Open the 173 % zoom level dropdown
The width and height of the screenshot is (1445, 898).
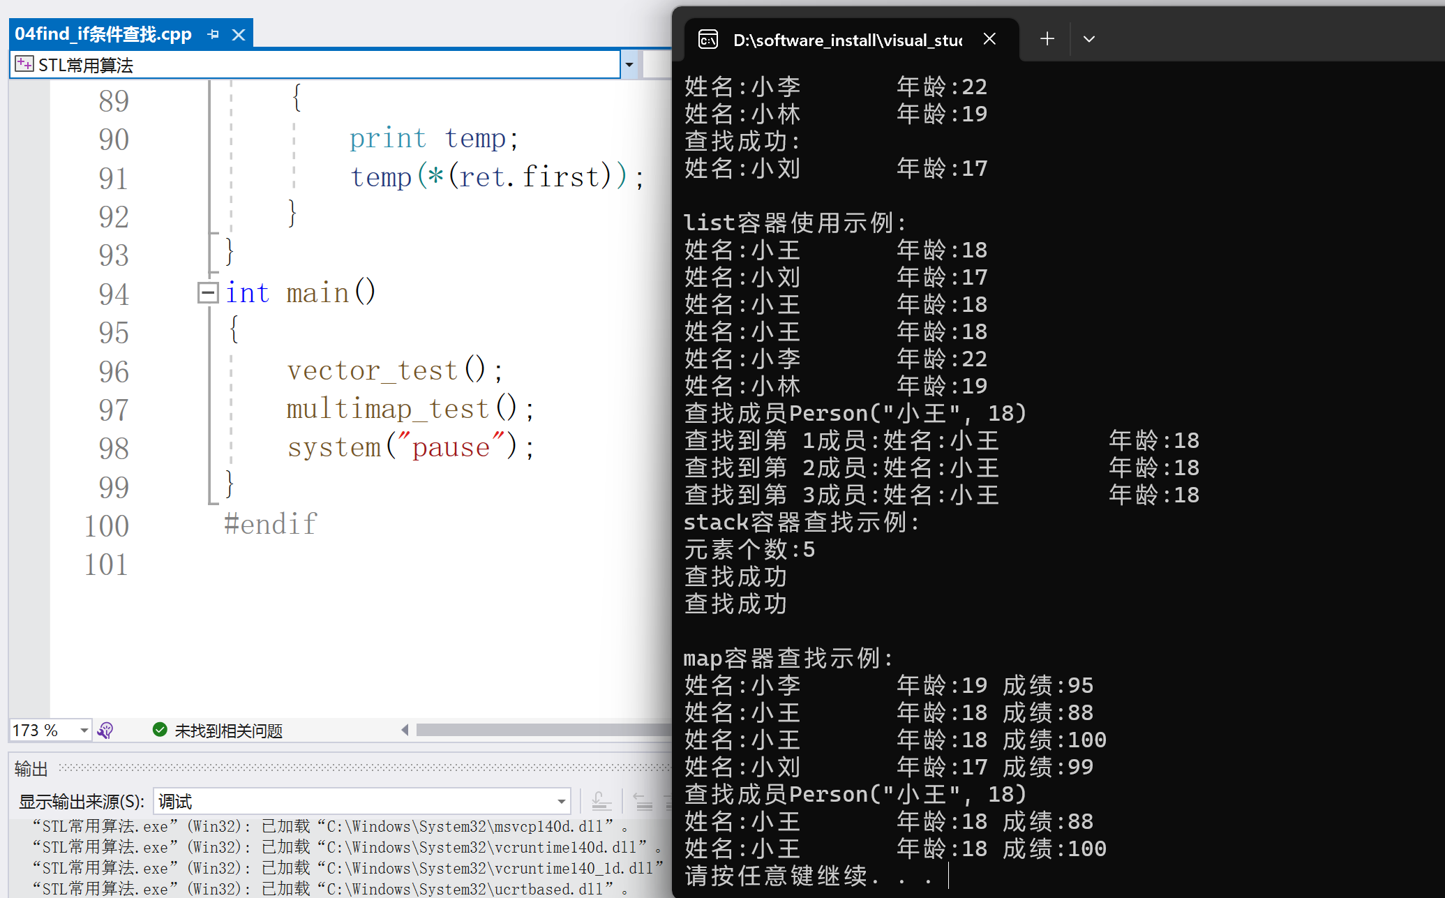pyautogui.click(x=84, y=731)
